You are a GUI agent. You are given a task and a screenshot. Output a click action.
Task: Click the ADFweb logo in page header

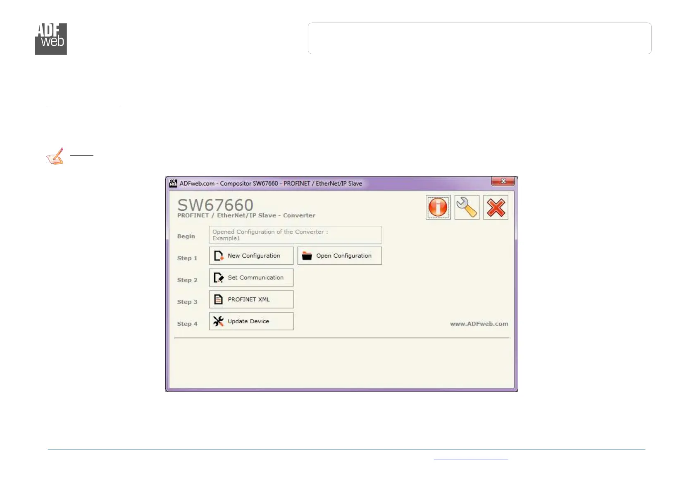tap(51, 39)
